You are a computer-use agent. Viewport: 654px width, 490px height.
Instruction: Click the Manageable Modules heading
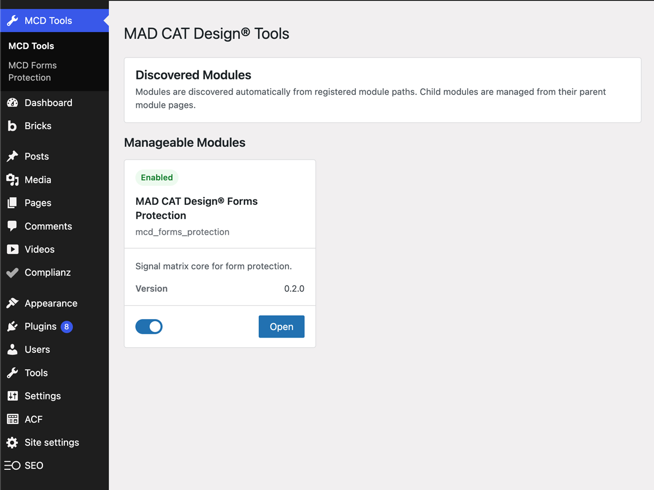(185, 143)
